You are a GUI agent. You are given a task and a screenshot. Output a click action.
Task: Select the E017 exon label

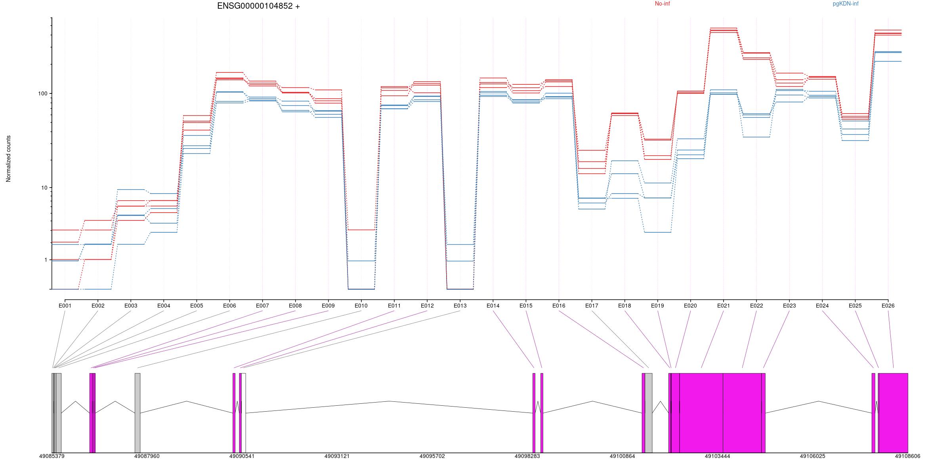tap(592, 306)
